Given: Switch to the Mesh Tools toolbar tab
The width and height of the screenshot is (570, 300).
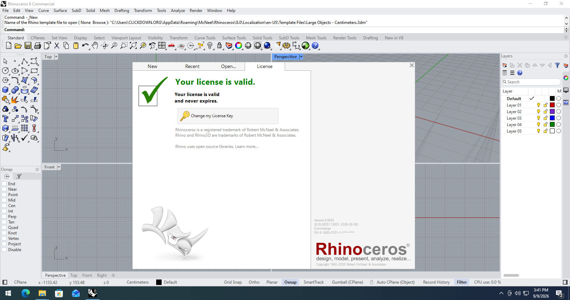Looking at the screenshot, I should (x=316, y=38).
